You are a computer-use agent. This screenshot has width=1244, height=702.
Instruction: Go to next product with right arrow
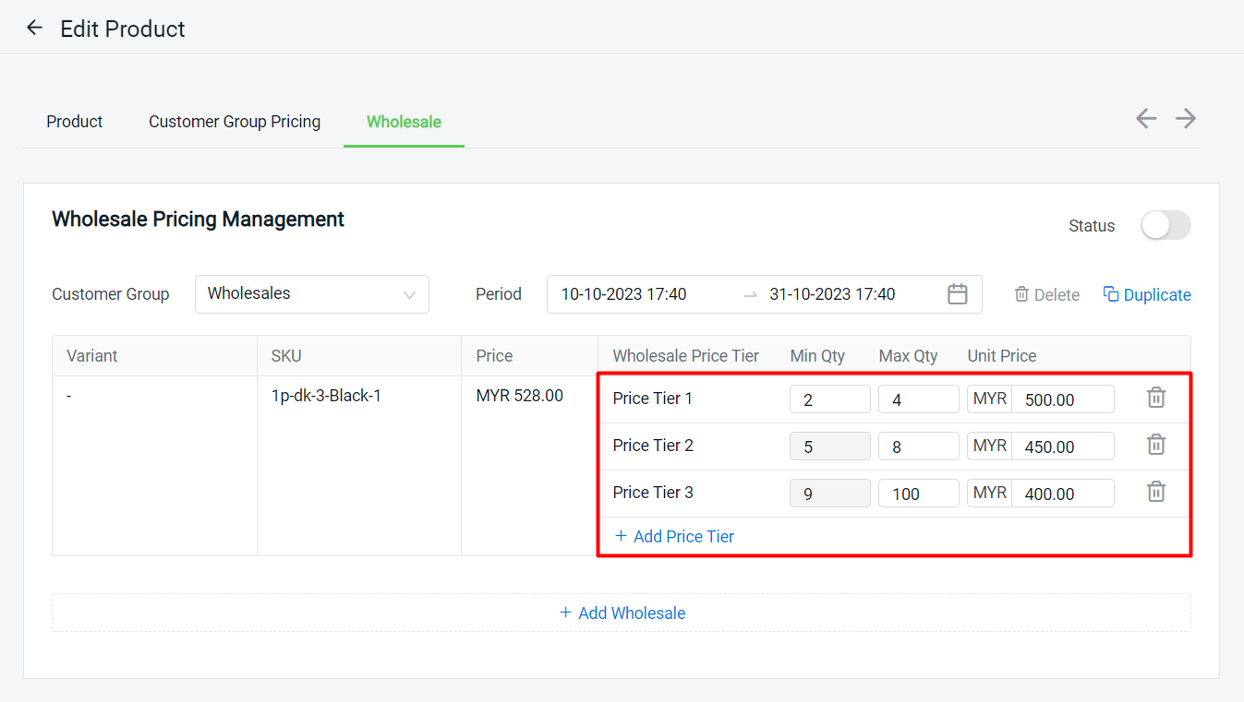click(1186, 118)
